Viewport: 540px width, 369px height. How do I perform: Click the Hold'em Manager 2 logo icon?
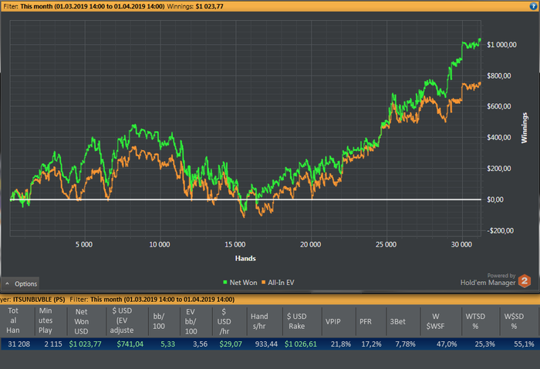(x=525, y=281)
